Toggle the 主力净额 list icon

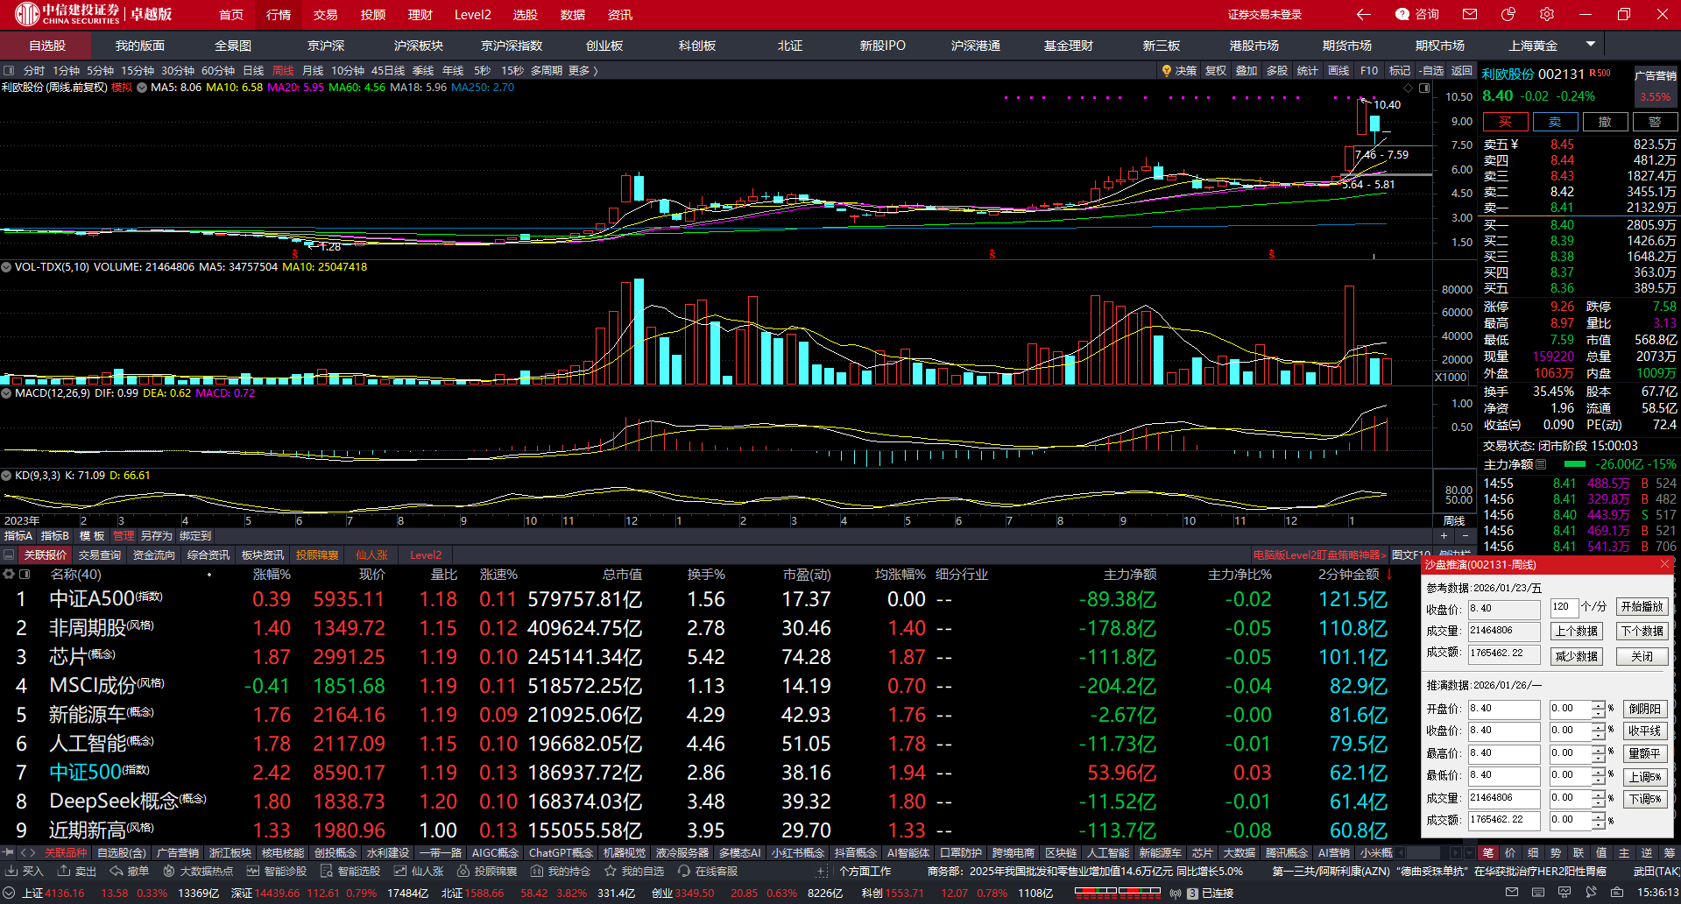tap(1542, 464)
